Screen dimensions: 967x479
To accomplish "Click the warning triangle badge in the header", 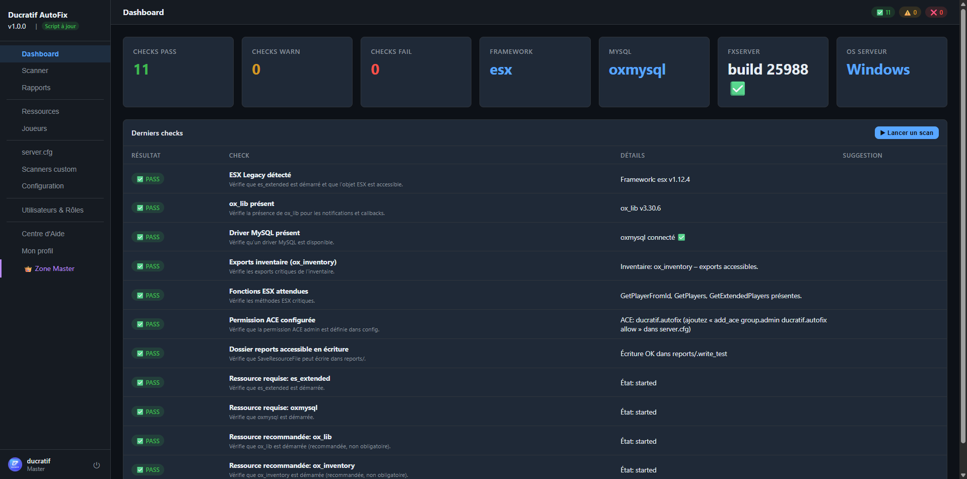I will 910,12.
